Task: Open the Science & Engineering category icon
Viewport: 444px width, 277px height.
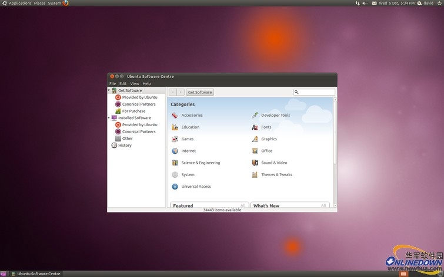Action: click(x=175, y=163)
